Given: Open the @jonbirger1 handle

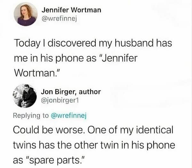Looking at the screenshot, I should click(60, 101).
